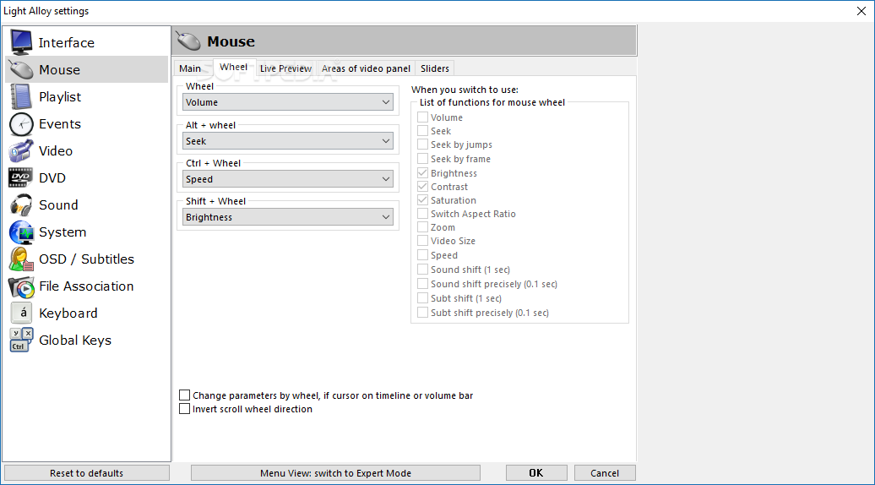875x485 pixels.
Task: Confirm settings with OK button
Action: pos(536,472)
